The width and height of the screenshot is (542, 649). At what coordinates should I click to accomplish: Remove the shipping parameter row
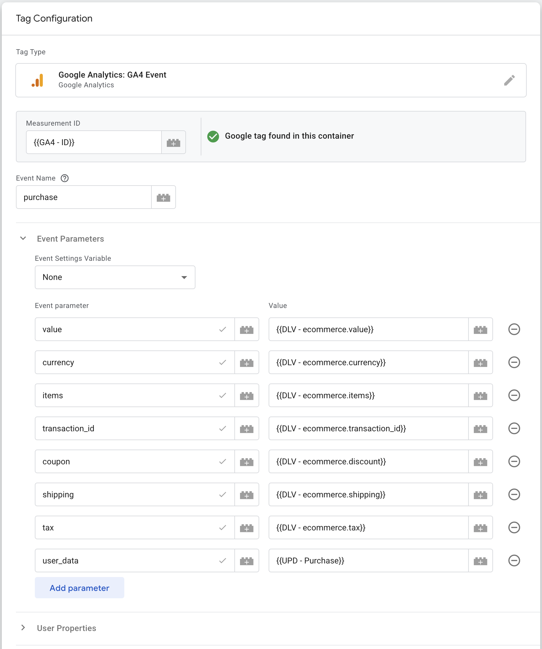pyautogui.click(x=514, y=494)
